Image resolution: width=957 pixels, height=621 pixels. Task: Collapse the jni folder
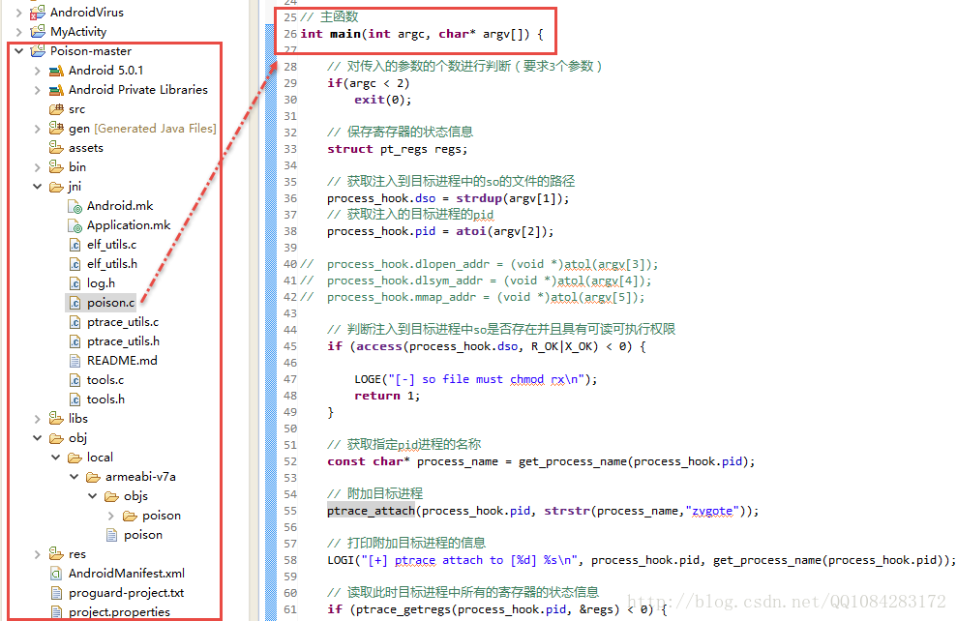point(37,187)
